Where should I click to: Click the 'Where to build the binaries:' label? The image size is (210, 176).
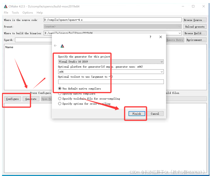[23, 33]
